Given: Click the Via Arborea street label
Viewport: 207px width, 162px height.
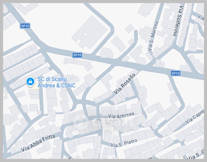Looking at the screenshot, I should click(x=121, y=115).
